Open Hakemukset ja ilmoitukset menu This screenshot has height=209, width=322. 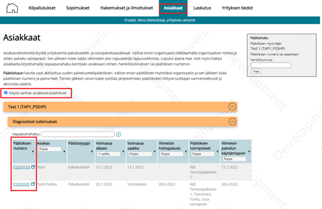tap(126, 8)
